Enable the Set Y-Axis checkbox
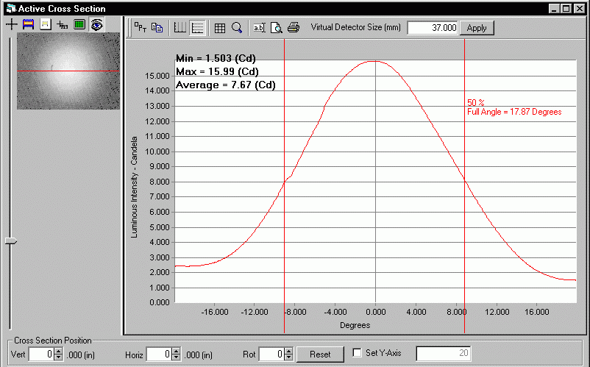 click(357, 353)
